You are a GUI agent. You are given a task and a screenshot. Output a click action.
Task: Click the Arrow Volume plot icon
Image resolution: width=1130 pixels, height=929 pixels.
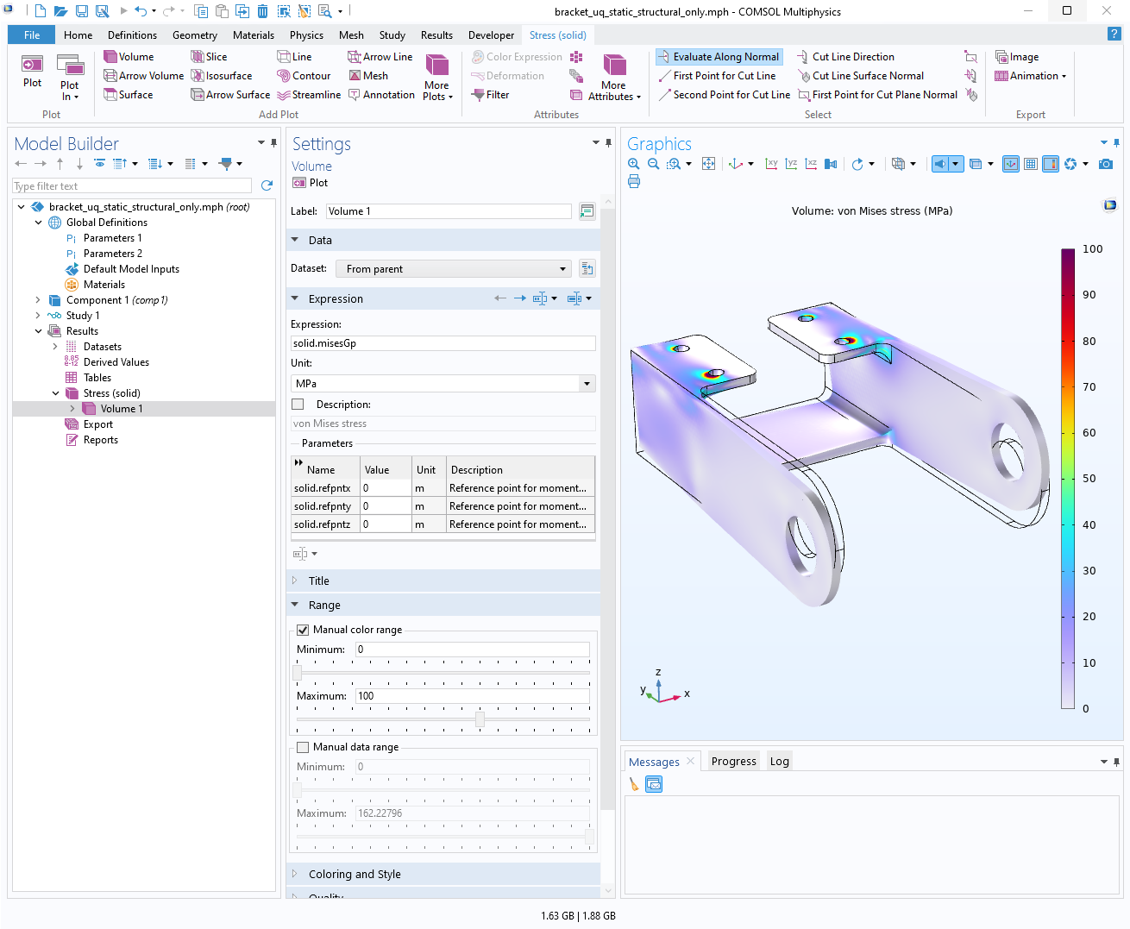pos(110,76)
